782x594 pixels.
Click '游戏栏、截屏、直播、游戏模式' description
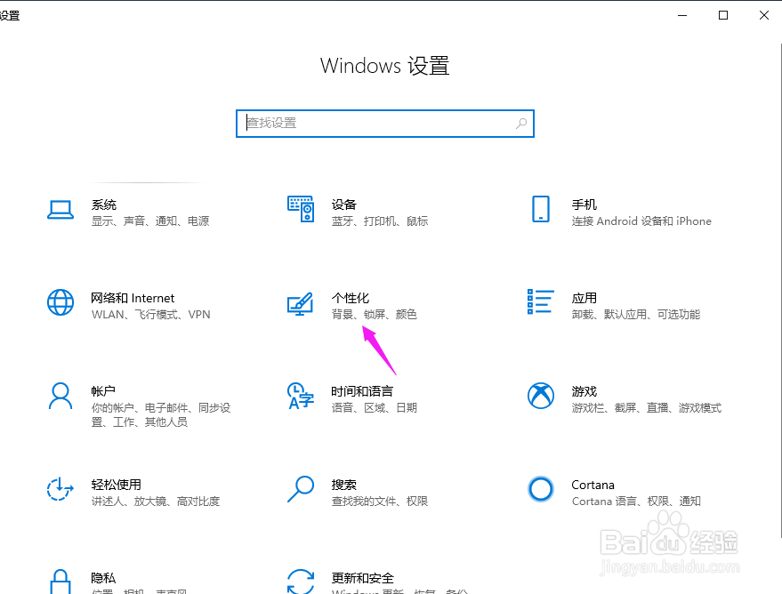[x=647, y=407]
